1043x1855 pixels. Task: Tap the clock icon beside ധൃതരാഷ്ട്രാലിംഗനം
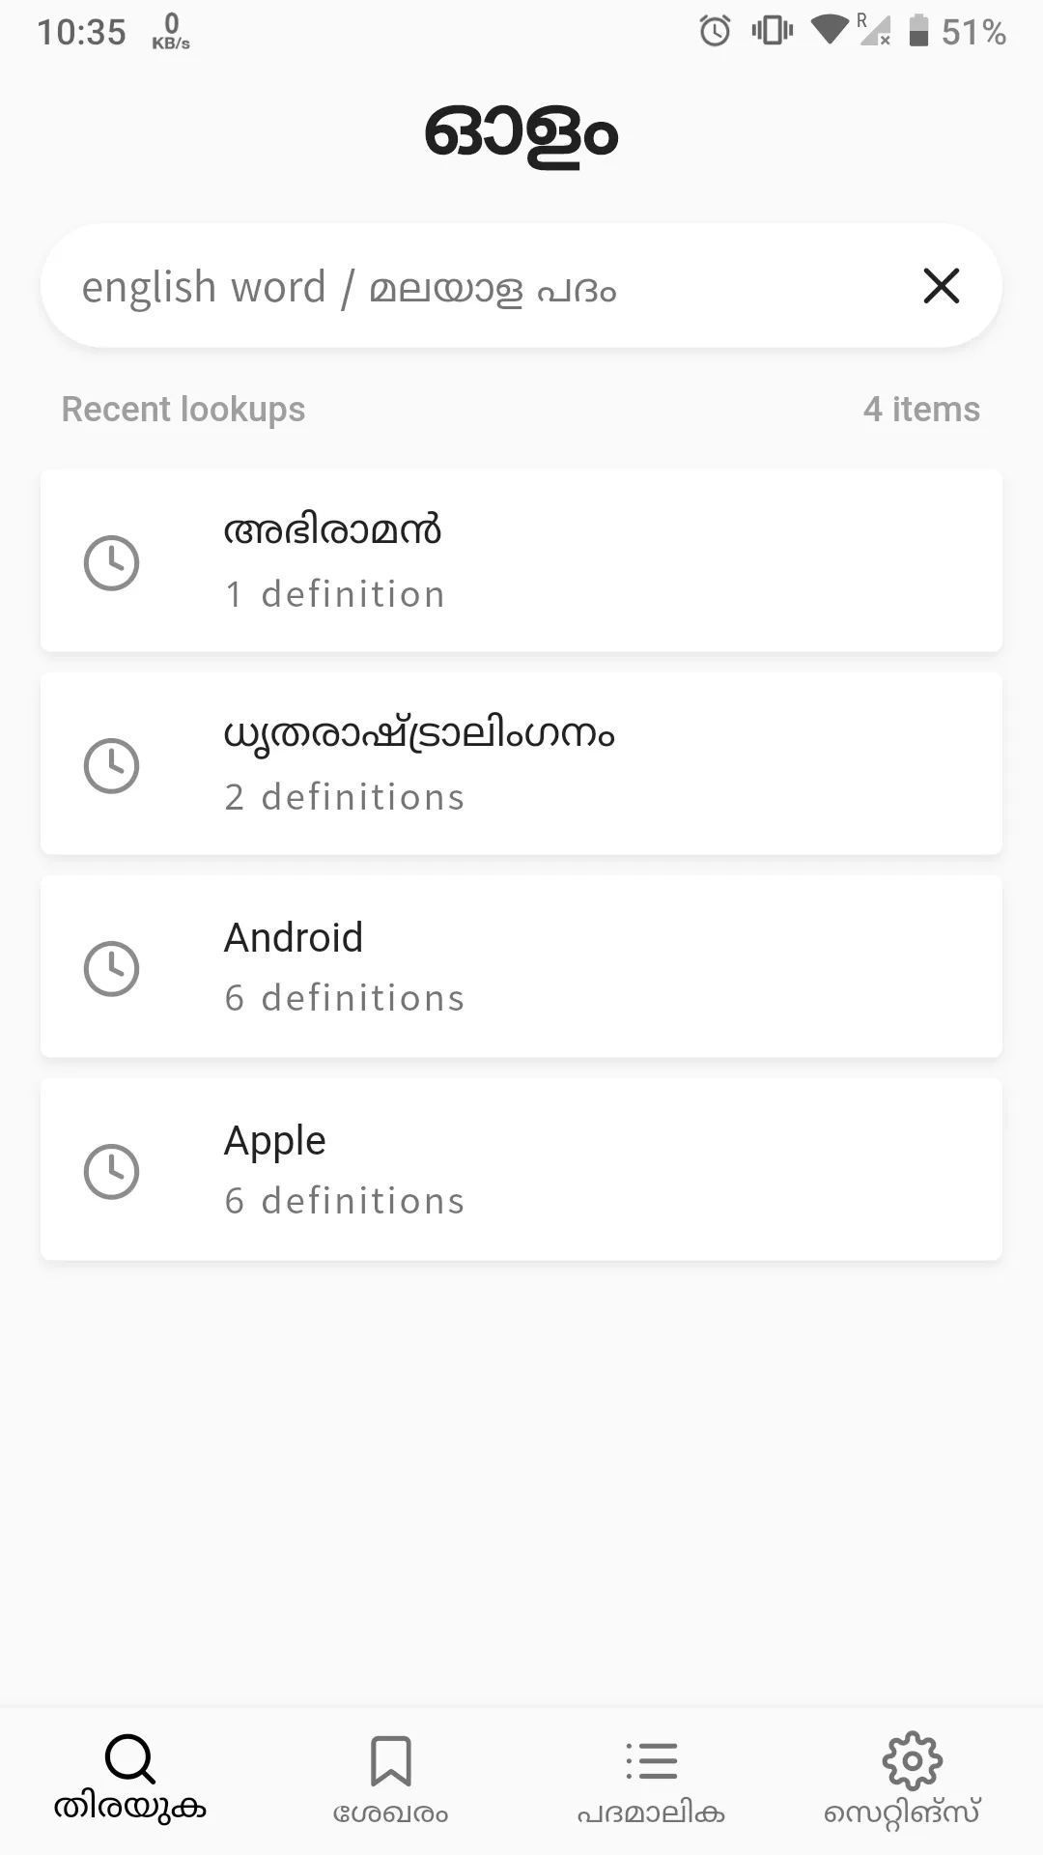tap(112, 765)
